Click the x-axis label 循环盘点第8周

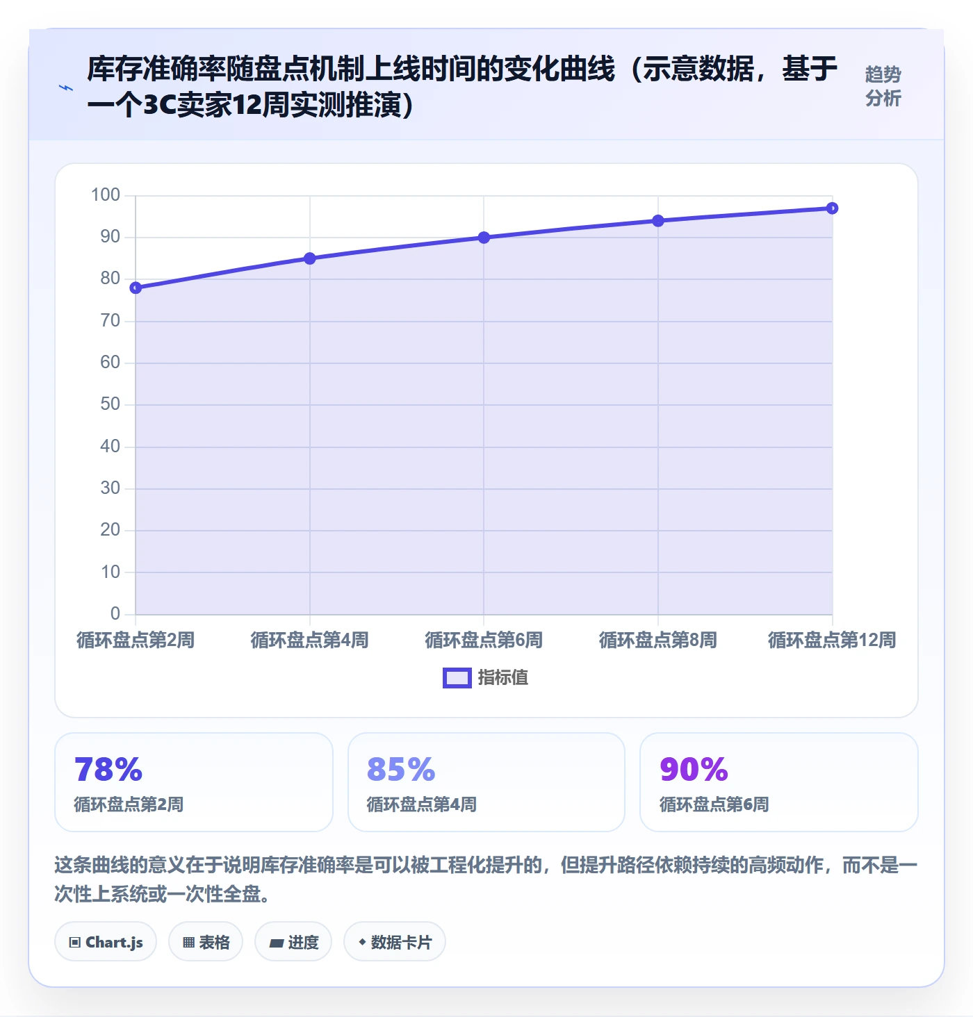pos(658,640)
